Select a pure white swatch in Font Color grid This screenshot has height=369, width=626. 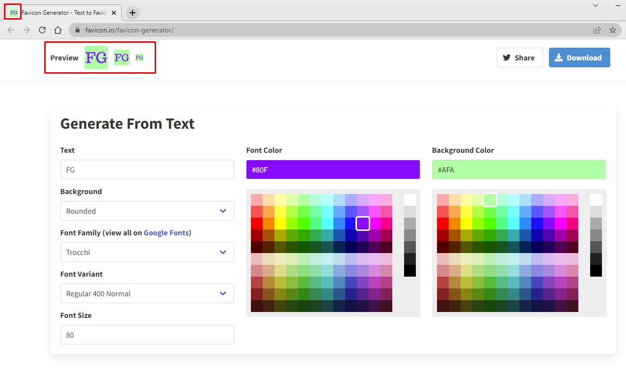click(x=410, y=199)
